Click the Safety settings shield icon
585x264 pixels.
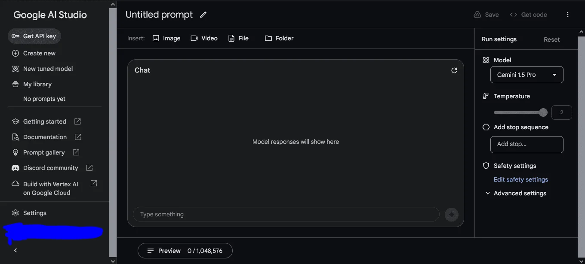pyautogui.click(x=486, y=166)
